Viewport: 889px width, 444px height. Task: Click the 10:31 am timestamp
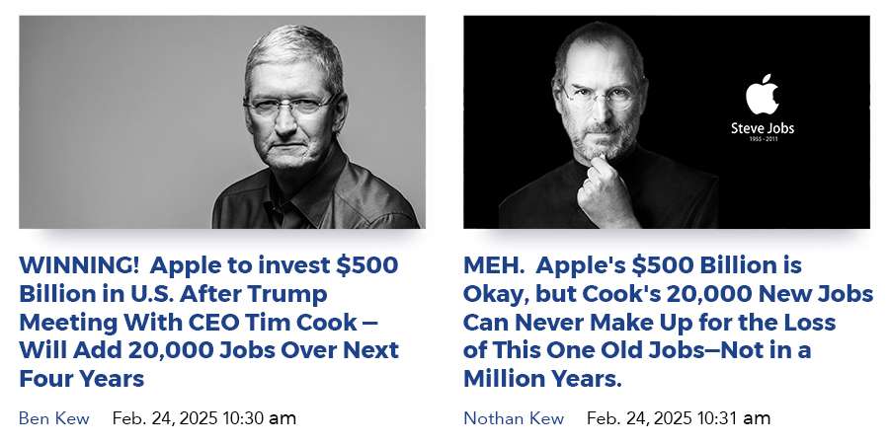679,418
